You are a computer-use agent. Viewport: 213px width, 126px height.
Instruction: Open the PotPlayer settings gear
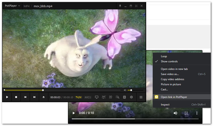click(x=131, y=97)
